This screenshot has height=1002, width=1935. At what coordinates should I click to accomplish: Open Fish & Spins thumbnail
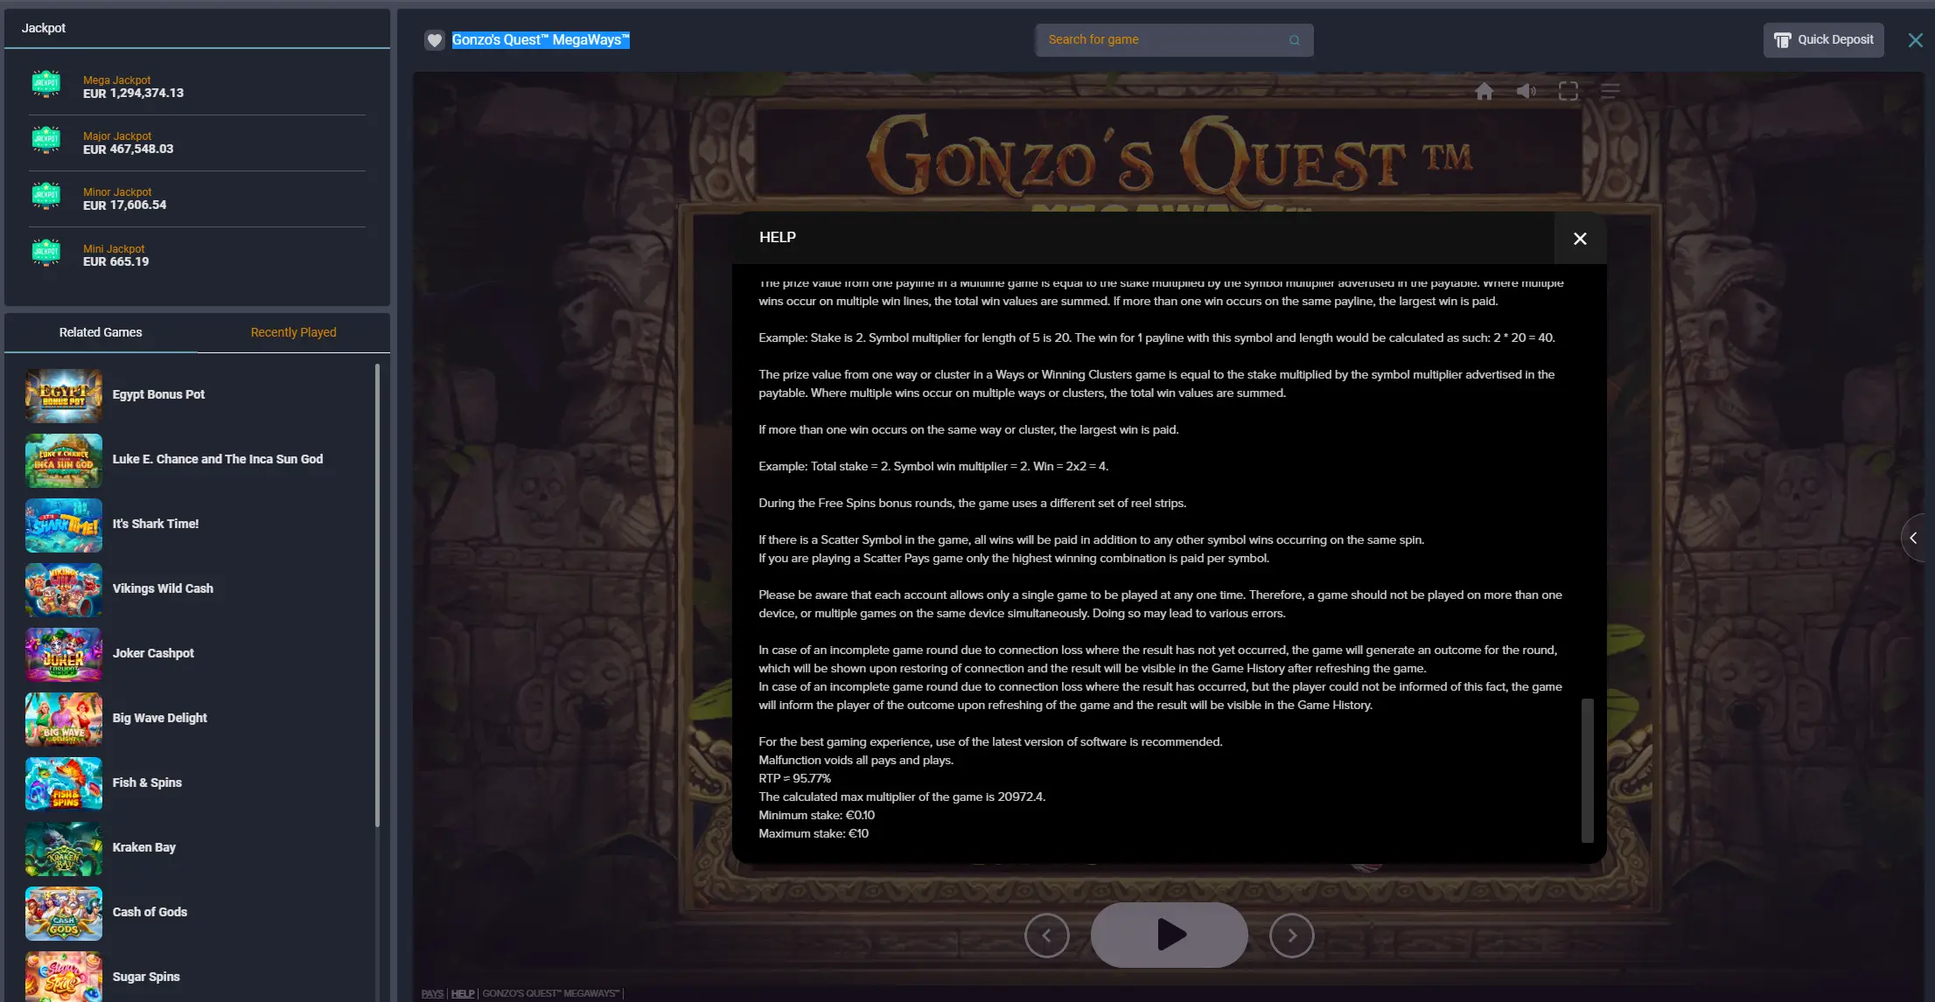64,783
